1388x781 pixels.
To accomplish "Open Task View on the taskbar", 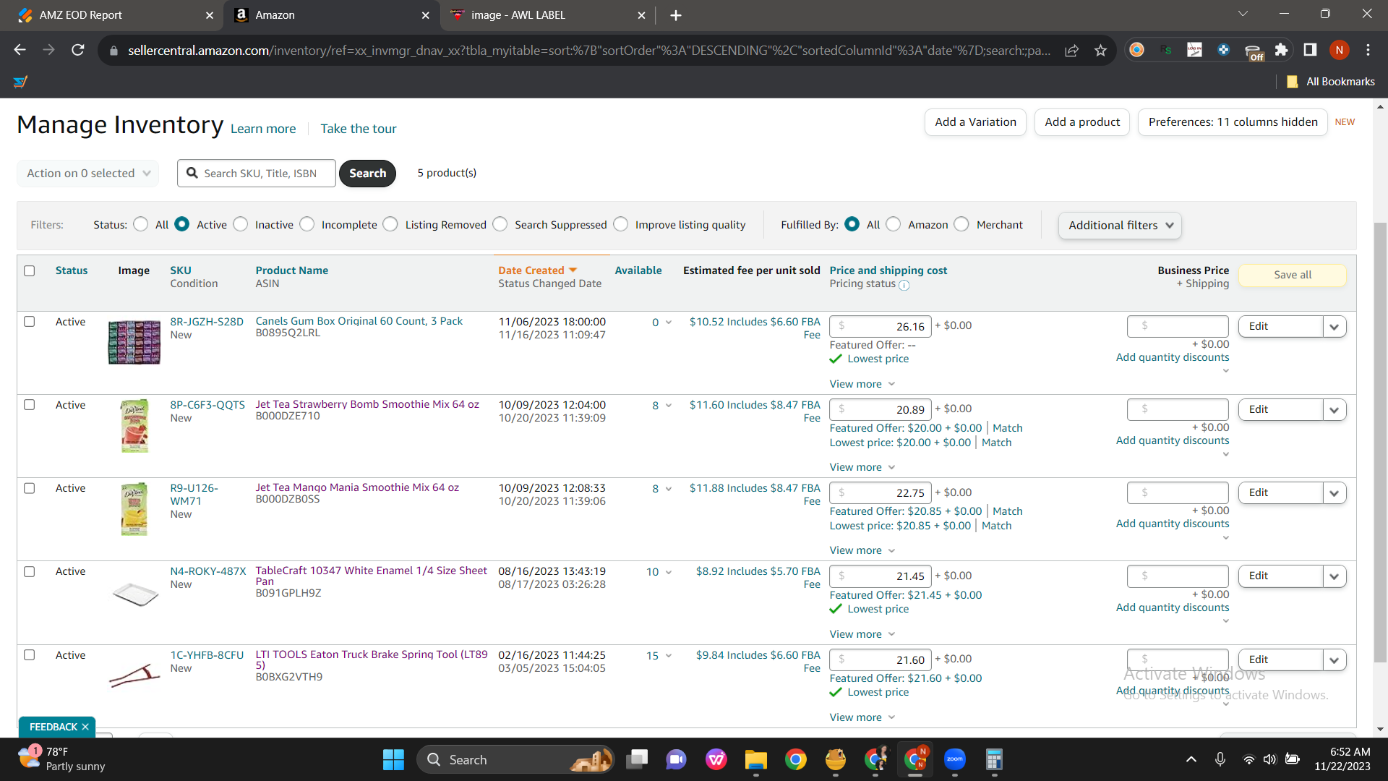I will 637,759.
